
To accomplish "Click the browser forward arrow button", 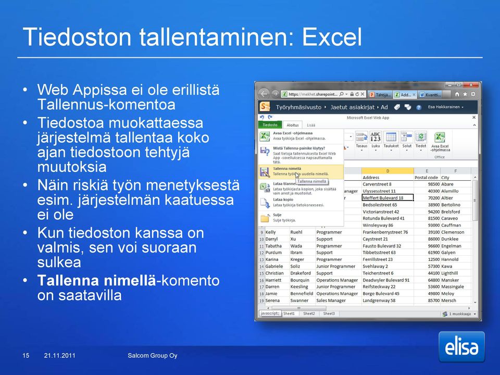I will click(275, 94).
